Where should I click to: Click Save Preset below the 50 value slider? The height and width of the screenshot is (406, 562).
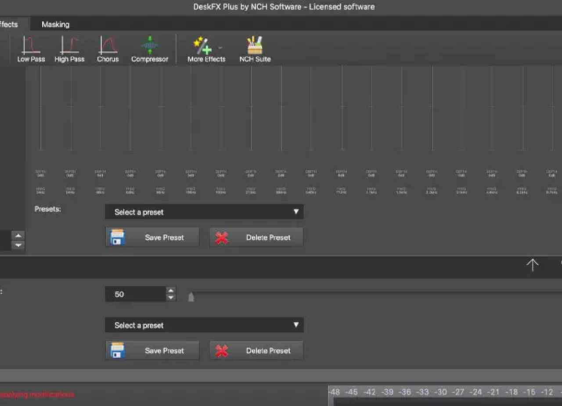click(152, 351)
